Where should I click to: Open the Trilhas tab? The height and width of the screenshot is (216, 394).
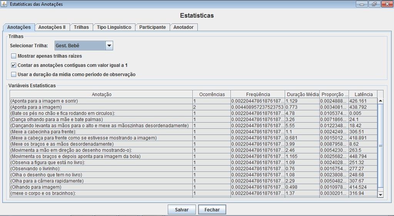point(81,27)
